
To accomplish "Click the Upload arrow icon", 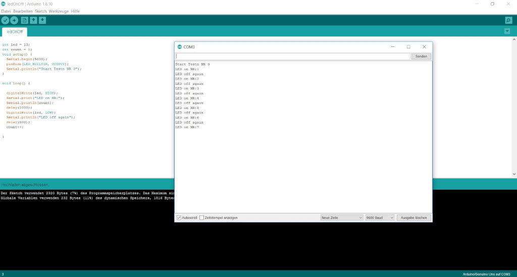I will coord(14,20).
